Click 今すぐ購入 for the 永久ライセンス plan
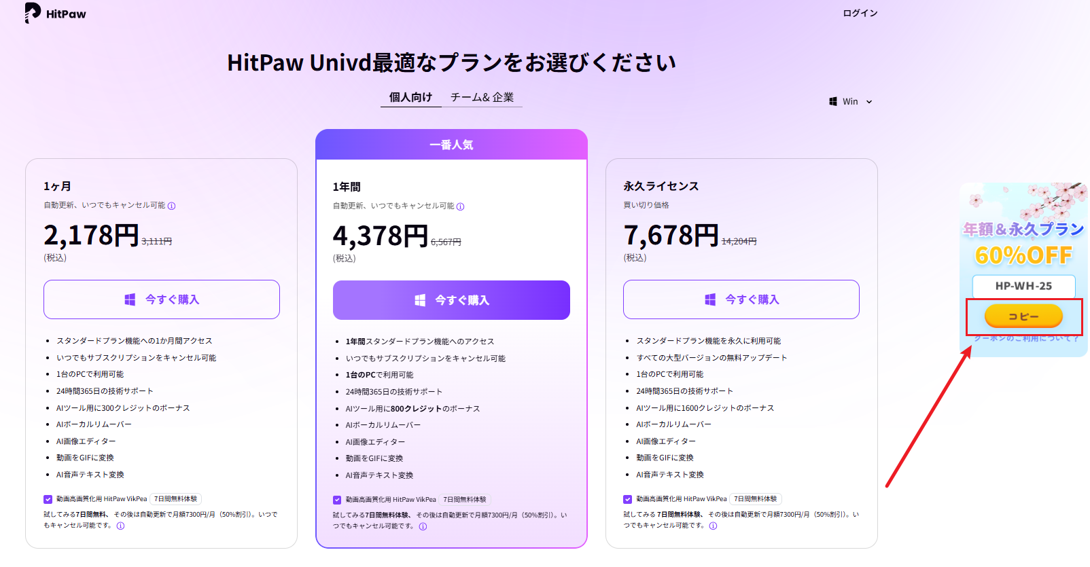The image size is (1090, 567). coord(741,299)
